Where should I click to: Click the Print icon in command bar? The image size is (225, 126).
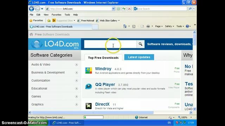coord(148,26)
